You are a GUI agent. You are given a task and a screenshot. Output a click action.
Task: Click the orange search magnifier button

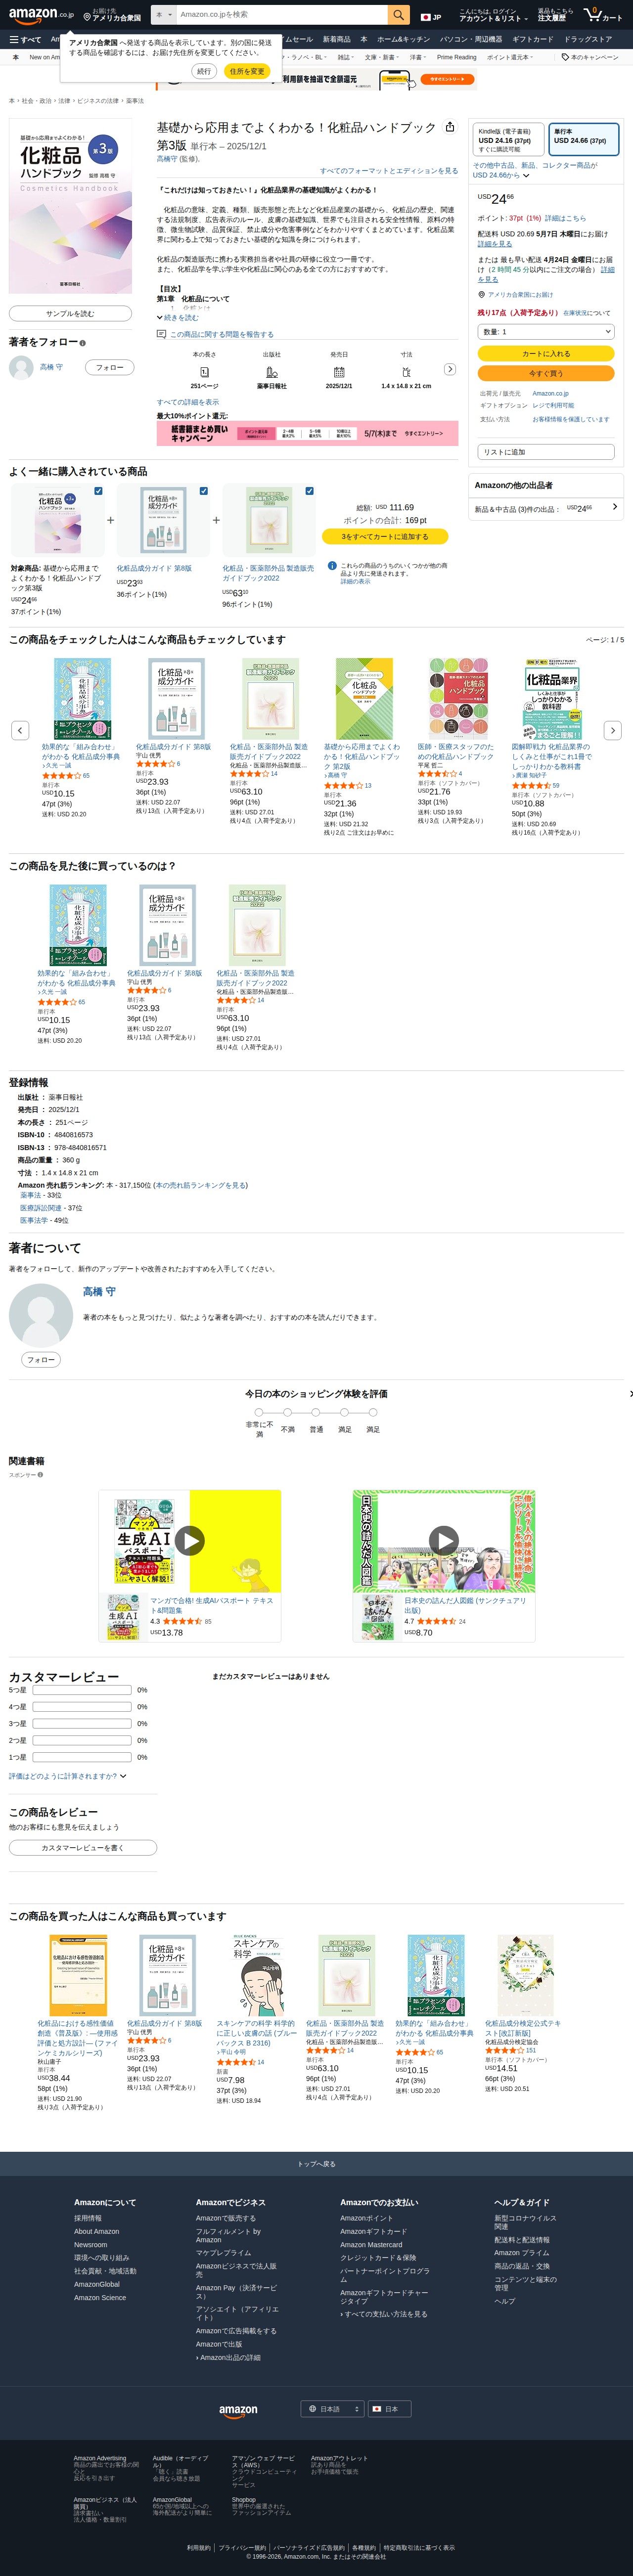[x=399, y=15]
